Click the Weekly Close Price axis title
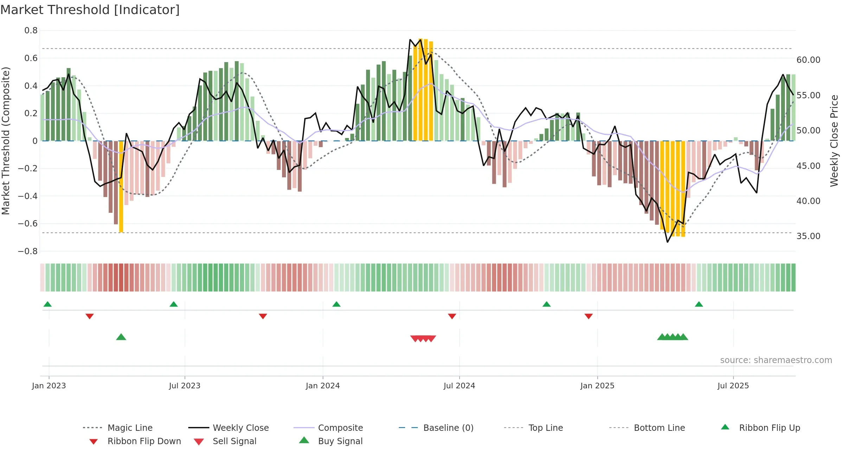 834,141
